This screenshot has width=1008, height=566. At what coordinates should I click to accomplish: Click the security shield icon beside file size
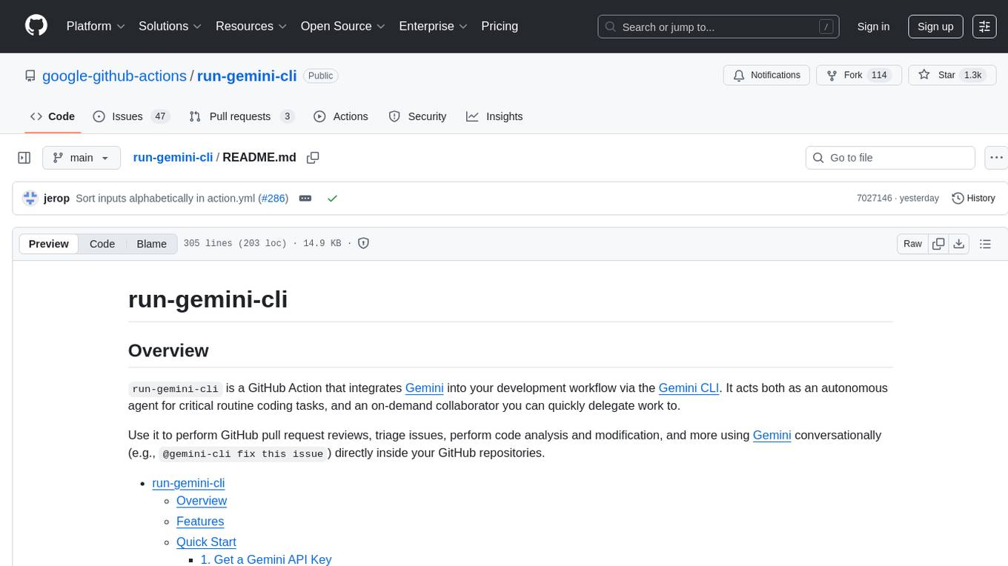tap(363, 243)
